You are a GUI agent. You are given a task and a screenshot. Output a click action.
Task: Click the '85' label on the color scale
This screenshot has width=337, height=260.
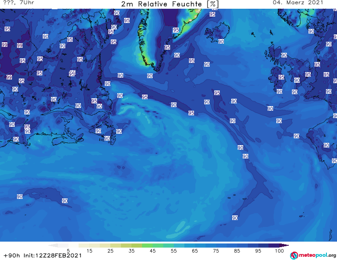tap(237, 251)
